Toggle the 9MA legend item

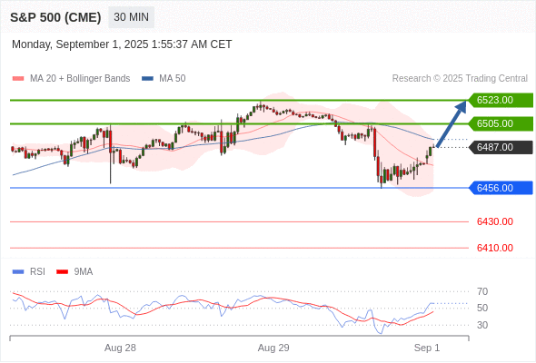[x=74, y=272]
